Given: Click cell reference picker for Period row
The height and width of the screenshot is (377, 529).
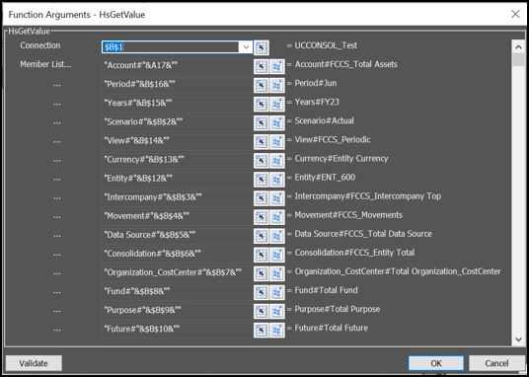Looking at the screenshot, I should pos(262,86).
